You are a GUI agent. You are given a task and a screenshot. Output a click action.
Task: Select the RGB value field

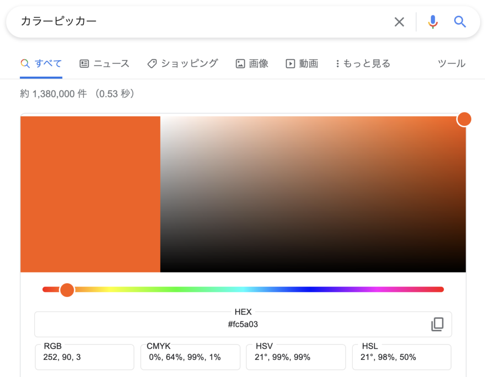click(84, 357)
